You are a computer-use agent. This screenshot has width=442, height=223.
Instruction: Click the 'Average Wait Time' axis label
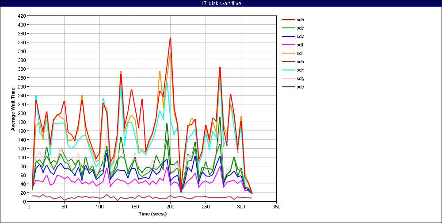[13, 109]
